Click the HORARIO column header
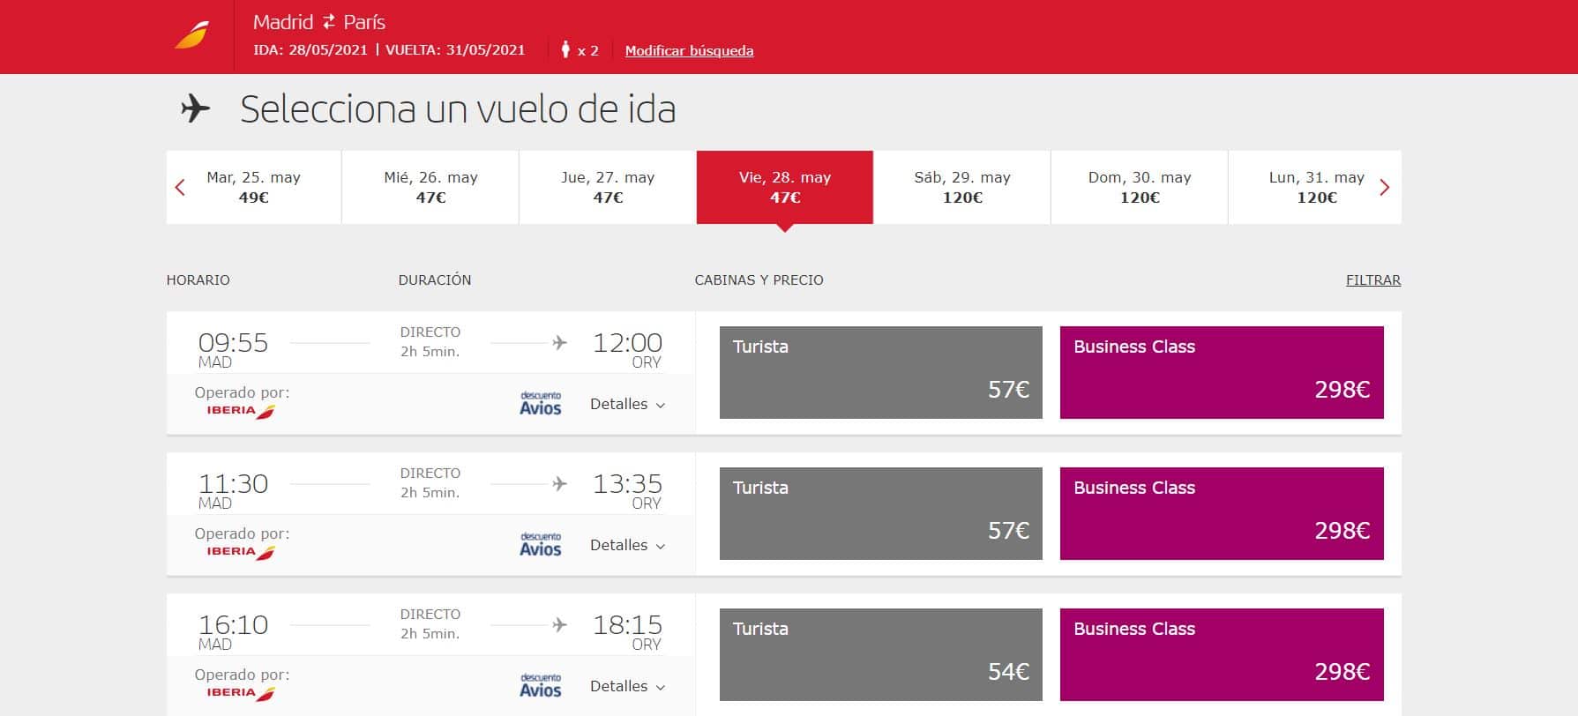This screenshot has height=716, width=1578. coord(198,280)
